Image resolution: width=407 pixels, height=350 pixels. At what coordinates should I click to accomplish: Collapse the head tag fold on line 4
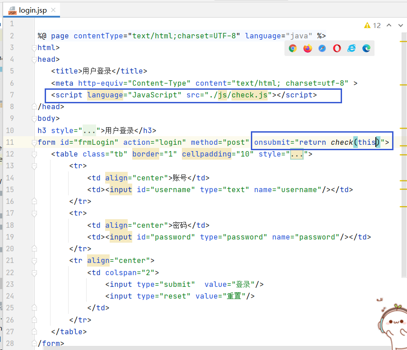point(34,60)
